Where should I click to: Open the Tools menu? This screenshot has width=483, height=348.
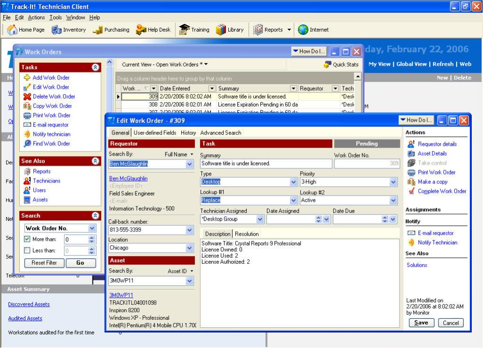point(56,17)
